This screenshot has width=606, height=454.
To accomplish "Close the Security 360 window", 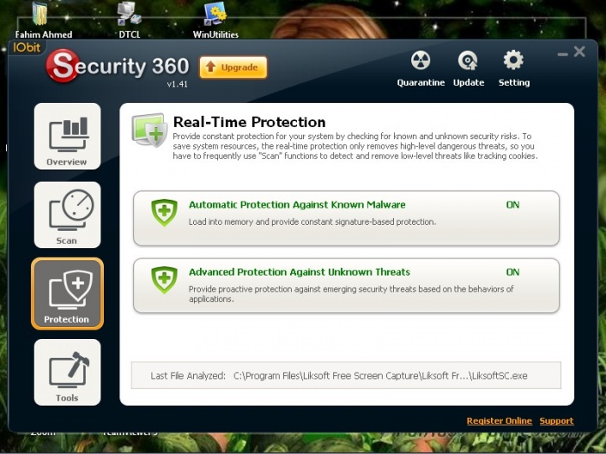I will tap(579, 51).
